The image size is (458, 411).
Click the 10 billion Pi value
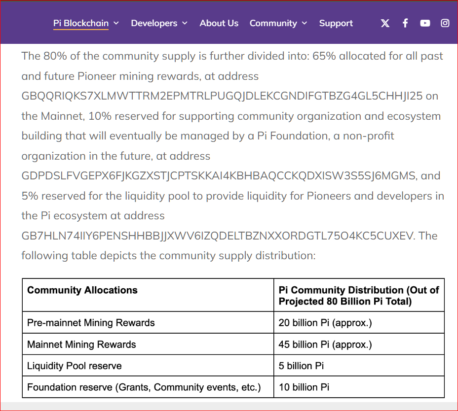304,387
